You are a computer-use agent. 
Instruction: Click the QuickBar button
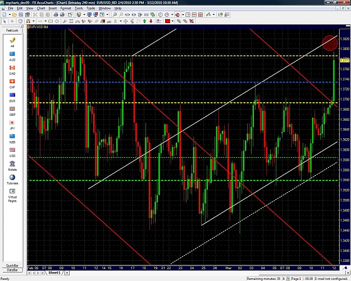coord(12,265)
